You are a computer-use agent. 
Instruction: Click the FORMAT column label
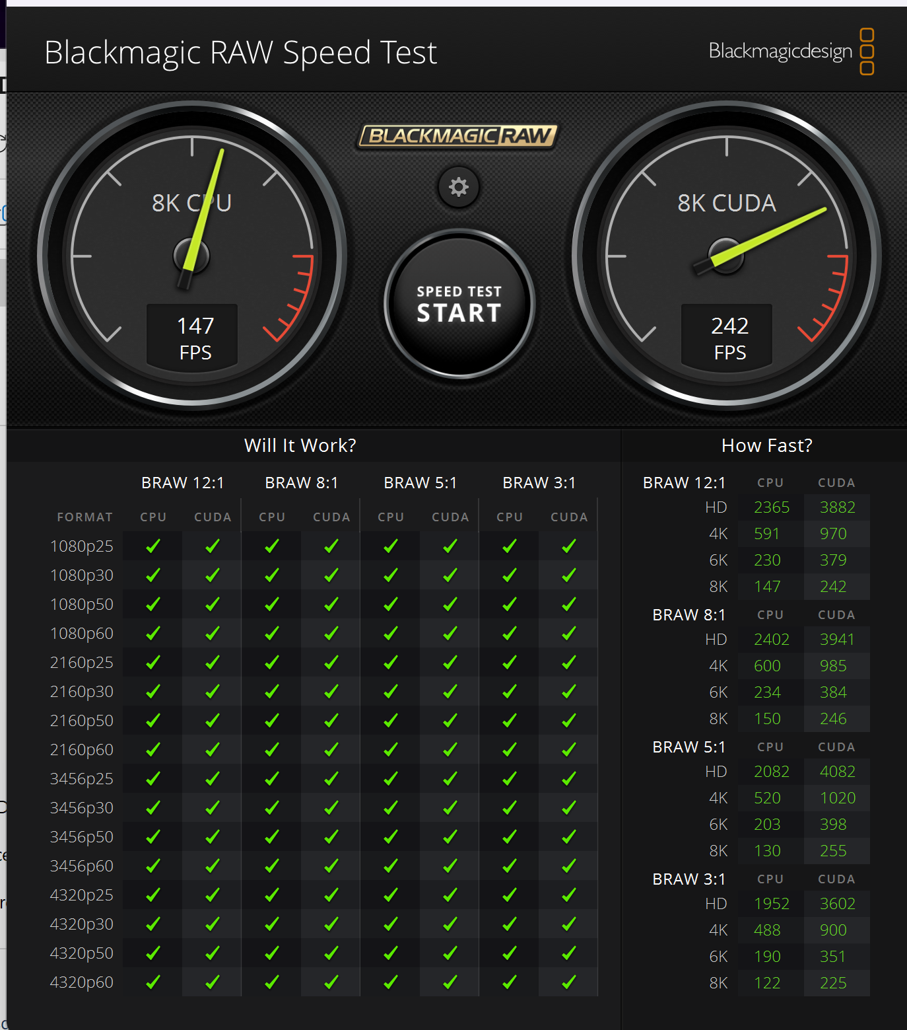[85, 517]
